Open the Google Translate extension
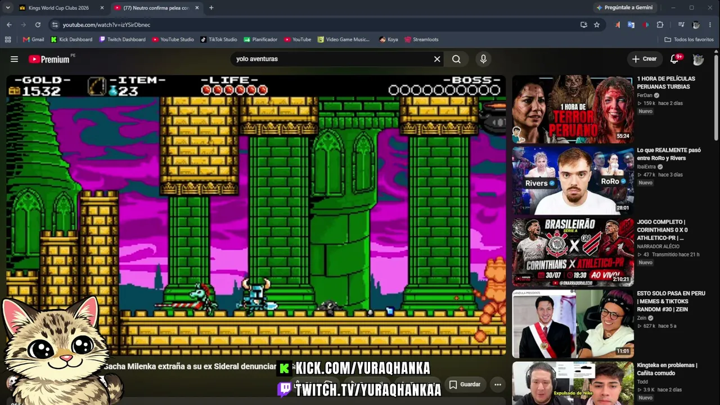 (631, 25)
